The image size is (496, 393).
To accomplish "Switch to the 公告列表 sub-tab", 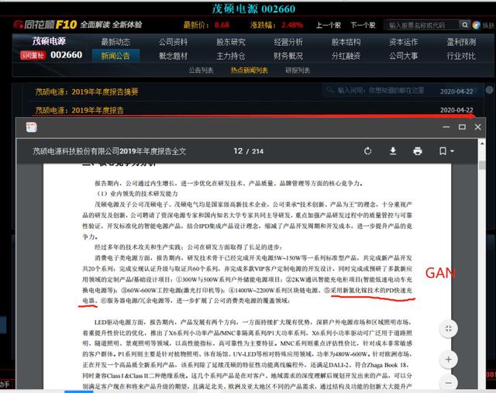I will click(201, 71).
